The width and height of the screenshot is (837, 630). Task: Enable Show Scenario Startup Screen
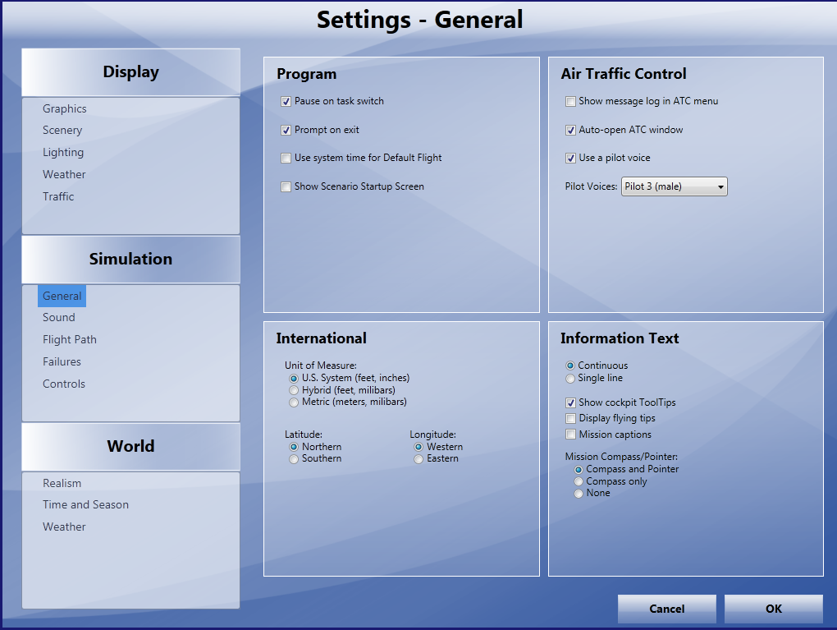(286, 186)
